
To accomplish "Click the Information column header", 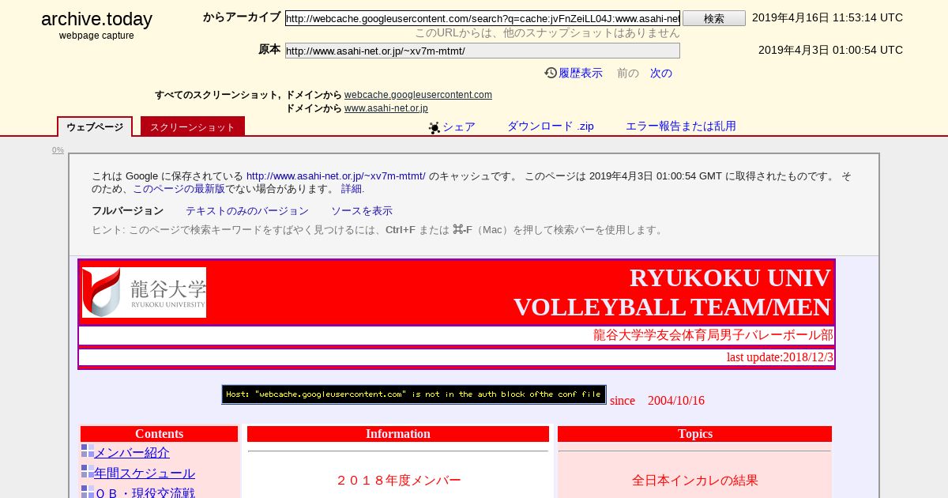I will (398, 434).
